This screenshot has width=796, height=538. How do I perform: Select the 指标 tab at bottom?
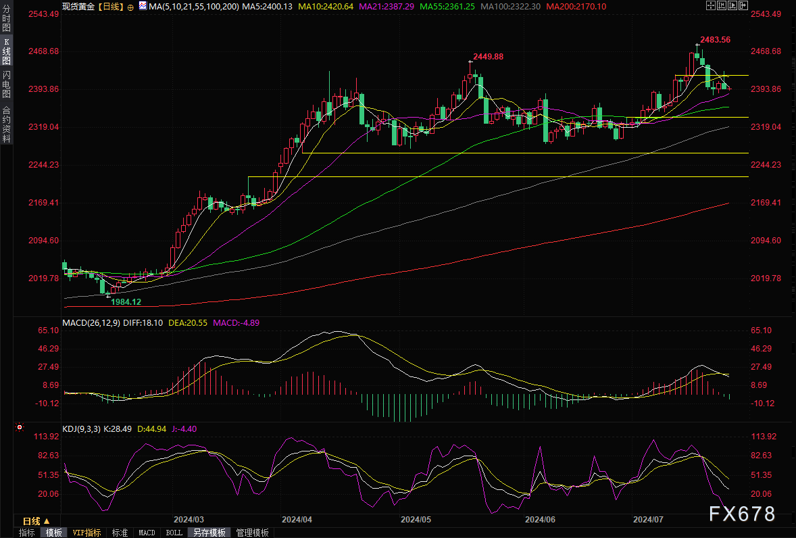coord(26,533)
